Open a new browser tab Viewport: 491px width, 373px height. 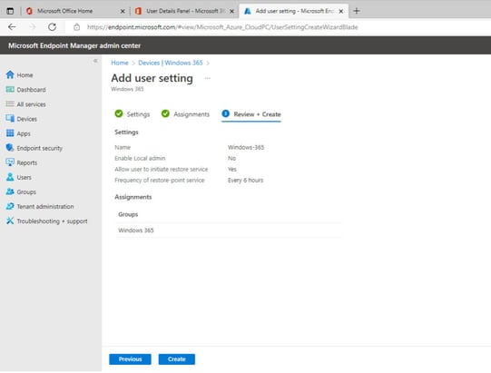[357, 11]
